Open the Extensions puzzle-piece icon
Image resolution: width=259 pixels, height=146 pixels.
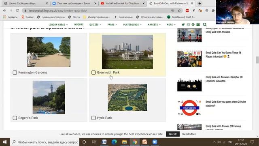[213, 11]
